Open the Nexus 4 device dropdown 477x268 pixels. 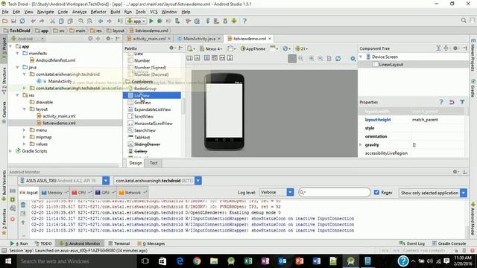click(x=211, y=48)
